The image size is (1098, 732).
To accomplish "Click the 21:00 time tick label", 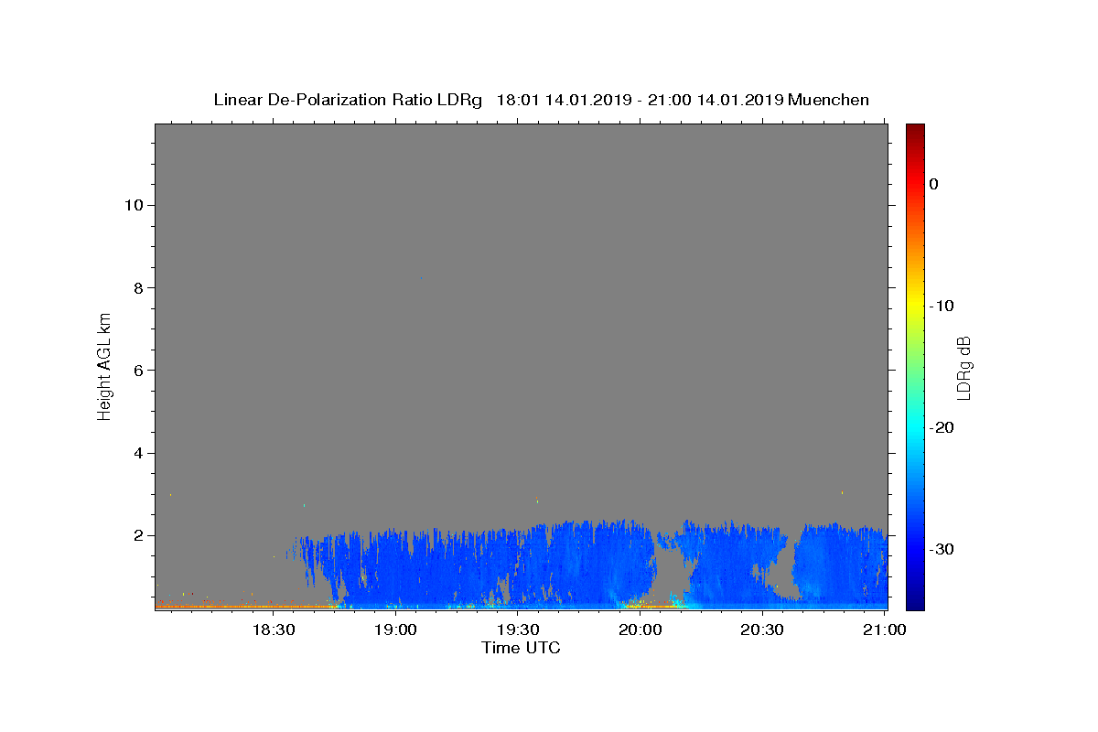I will 885,630.
